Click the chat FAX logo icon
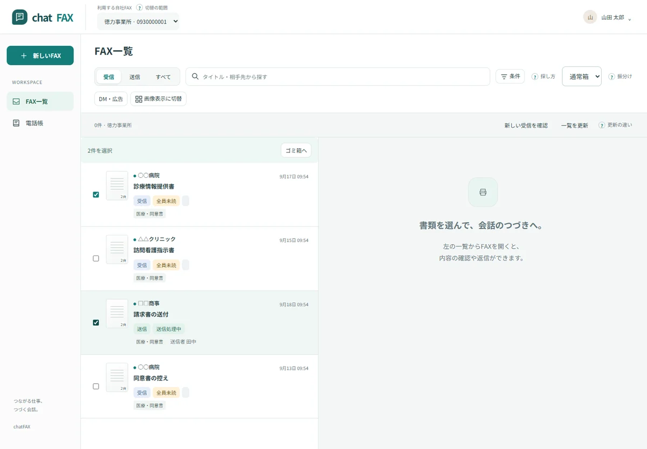Image resolution: width=647 pixels, height=449 pixels. 20,17
